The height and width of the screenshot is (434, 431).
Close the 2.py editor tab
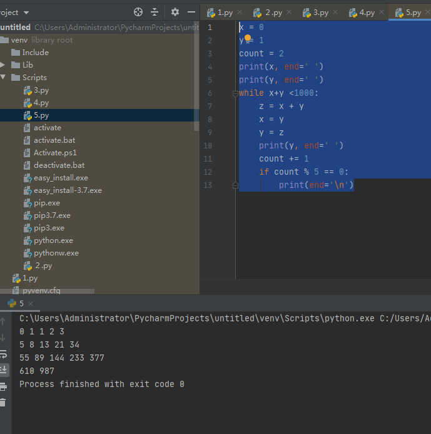pos(289,12)
